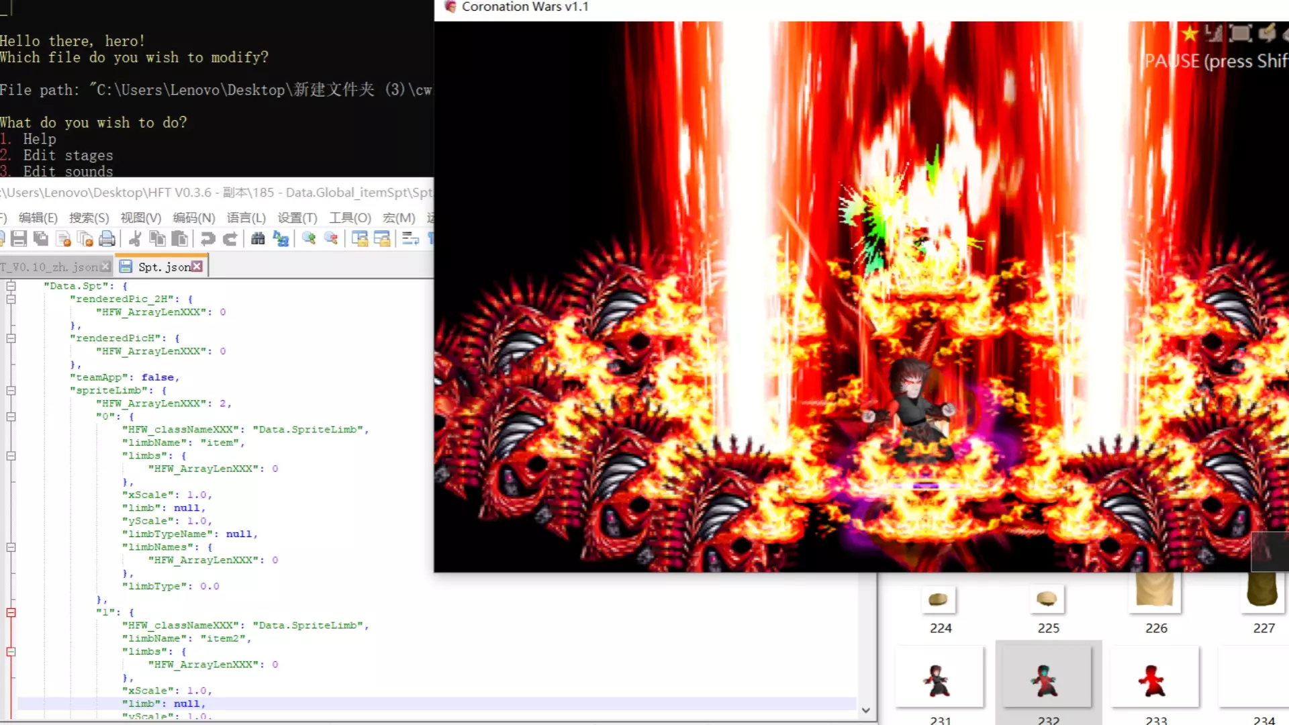Click the chat bubble pencil icon in game
This screenshot has height=725, width=1289.
(x=1267, y=33)
